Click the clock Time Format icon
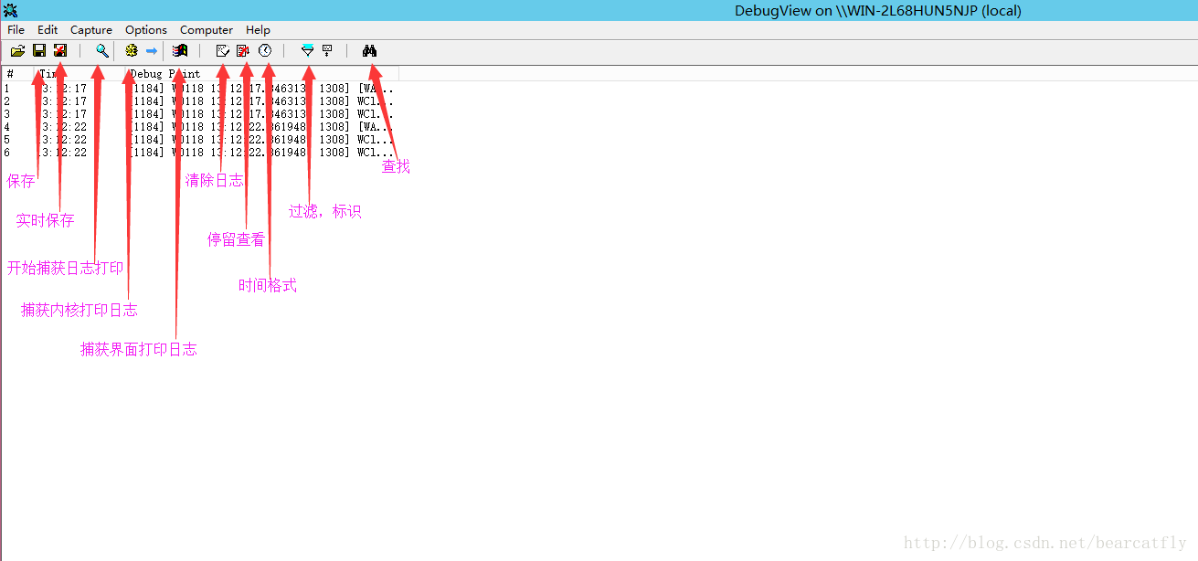 coord(265,51)
